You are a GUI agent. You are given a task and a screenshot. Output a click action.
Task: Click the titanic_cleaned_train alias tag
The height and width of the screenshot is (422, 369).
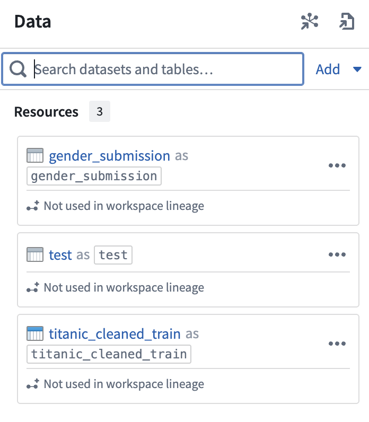pyautogui.click(x=109, y=354)
